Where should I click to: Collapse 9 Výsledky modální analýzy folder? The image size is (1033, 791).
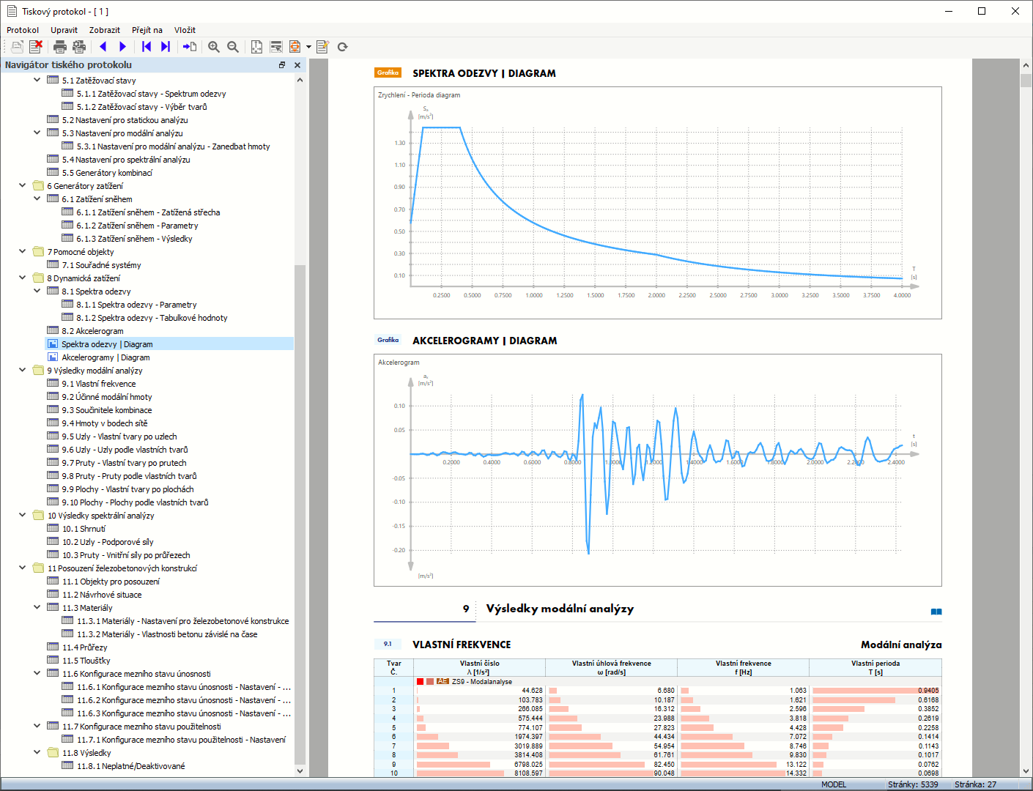tap(23, 370)
